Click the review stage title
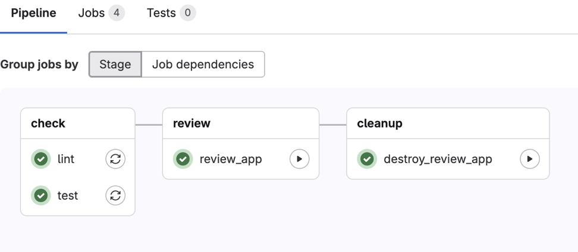578x252 pixels. point(191,123)
